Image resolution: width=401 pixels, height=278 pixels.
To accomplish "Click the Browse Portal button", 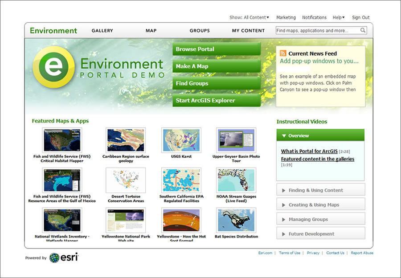I will click(x=217, y=49).
